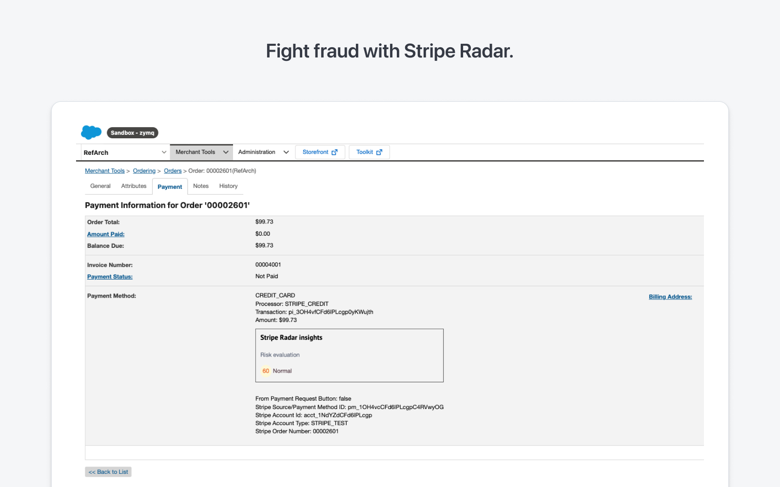Open the Merchant Tools dropdown
This screenshot has width=780, height=487.
point(227,152)
